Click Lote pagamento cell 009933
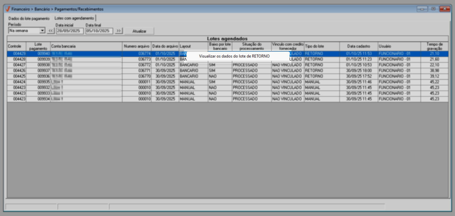 coord(38,93)
